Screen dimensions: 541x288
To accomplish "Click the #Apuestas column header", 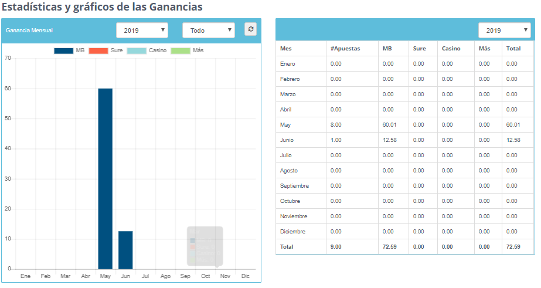I will coord(345,49).
